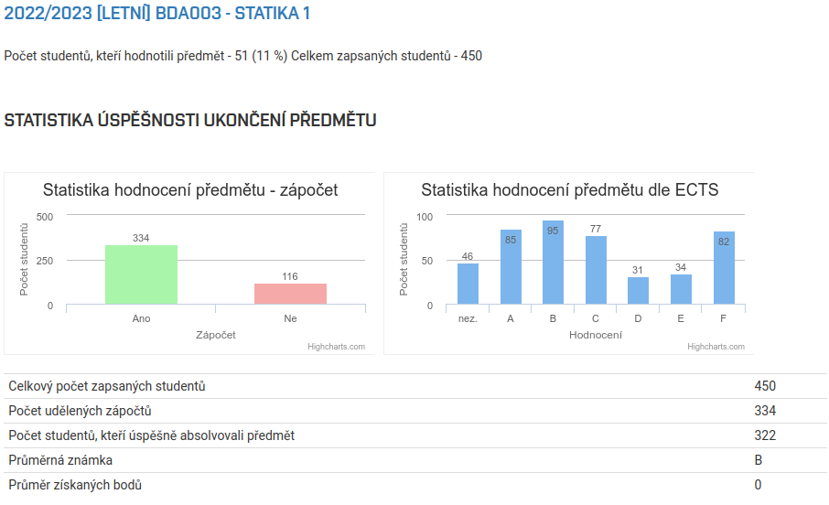Image resolution: width=829 pixels, height=505 pixels.
Task: Click the 'Statistika hodnocení předmětu dle ECTS' chart title
Action: click(569, 190)
